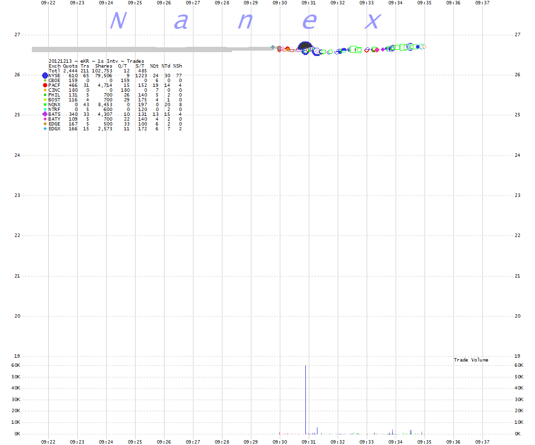The height and width of the screenshot is (445, 535).
Task: Click the 'EDGX' exchange label
Action: point(54,129)
